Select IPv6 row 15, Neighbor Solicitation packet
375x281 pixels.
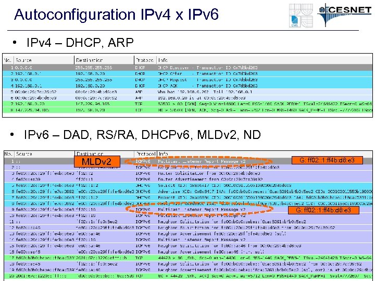188,246
